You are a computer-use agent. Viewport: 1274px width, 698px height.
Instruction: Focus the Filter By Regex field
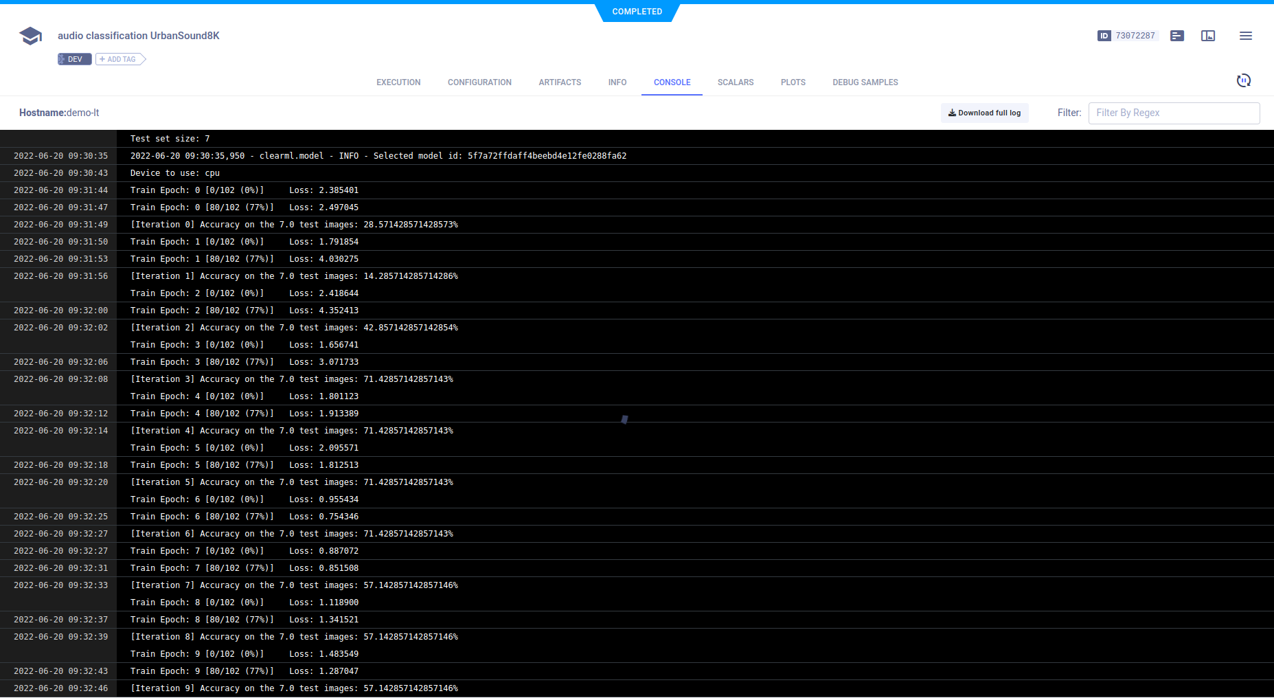tap(1173, 113)
